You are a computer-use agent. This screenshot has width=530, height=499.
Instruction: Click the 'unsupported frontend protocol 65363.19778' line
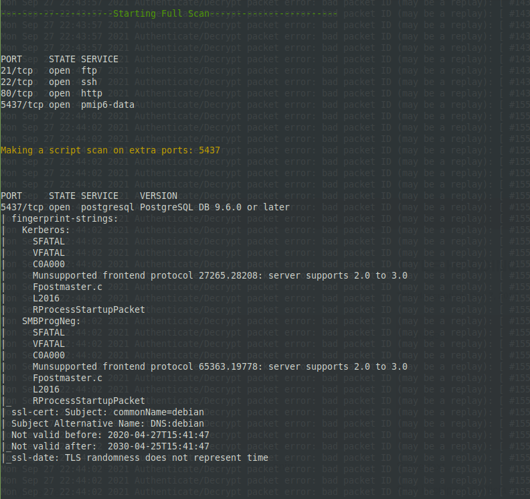tap(220, 367)
